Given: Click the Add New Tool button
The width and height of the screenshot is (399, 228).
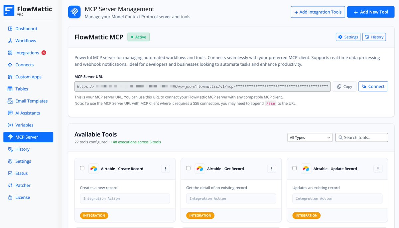Looking at the screenshot, I should coord(371,12).
